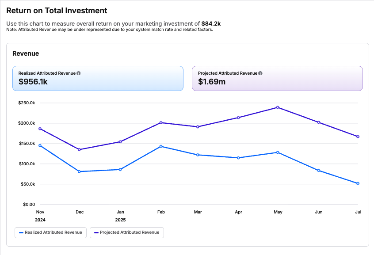
Task: Click the Dec data point on realized line
Action: (80, 171)
